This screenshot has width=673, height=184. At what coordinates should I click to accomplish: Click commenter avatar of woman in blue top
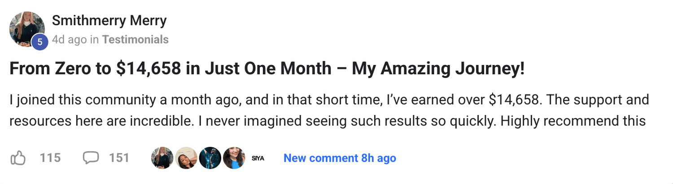click(234, 158)
